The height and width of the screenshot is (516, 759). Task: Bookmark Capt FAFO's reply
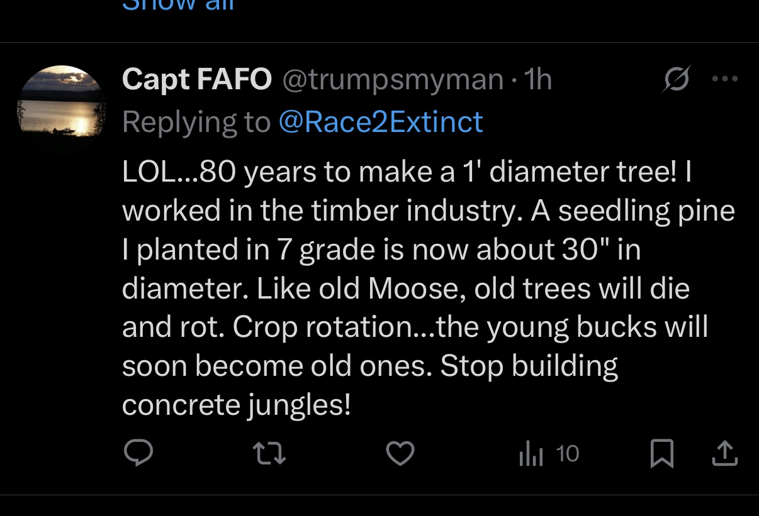(661, 454)
